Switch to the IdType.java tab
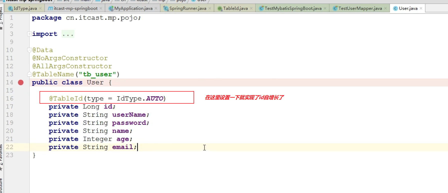The height and width of the screenshot is (193, 448). pyautogui.click(x=25, y=9)
